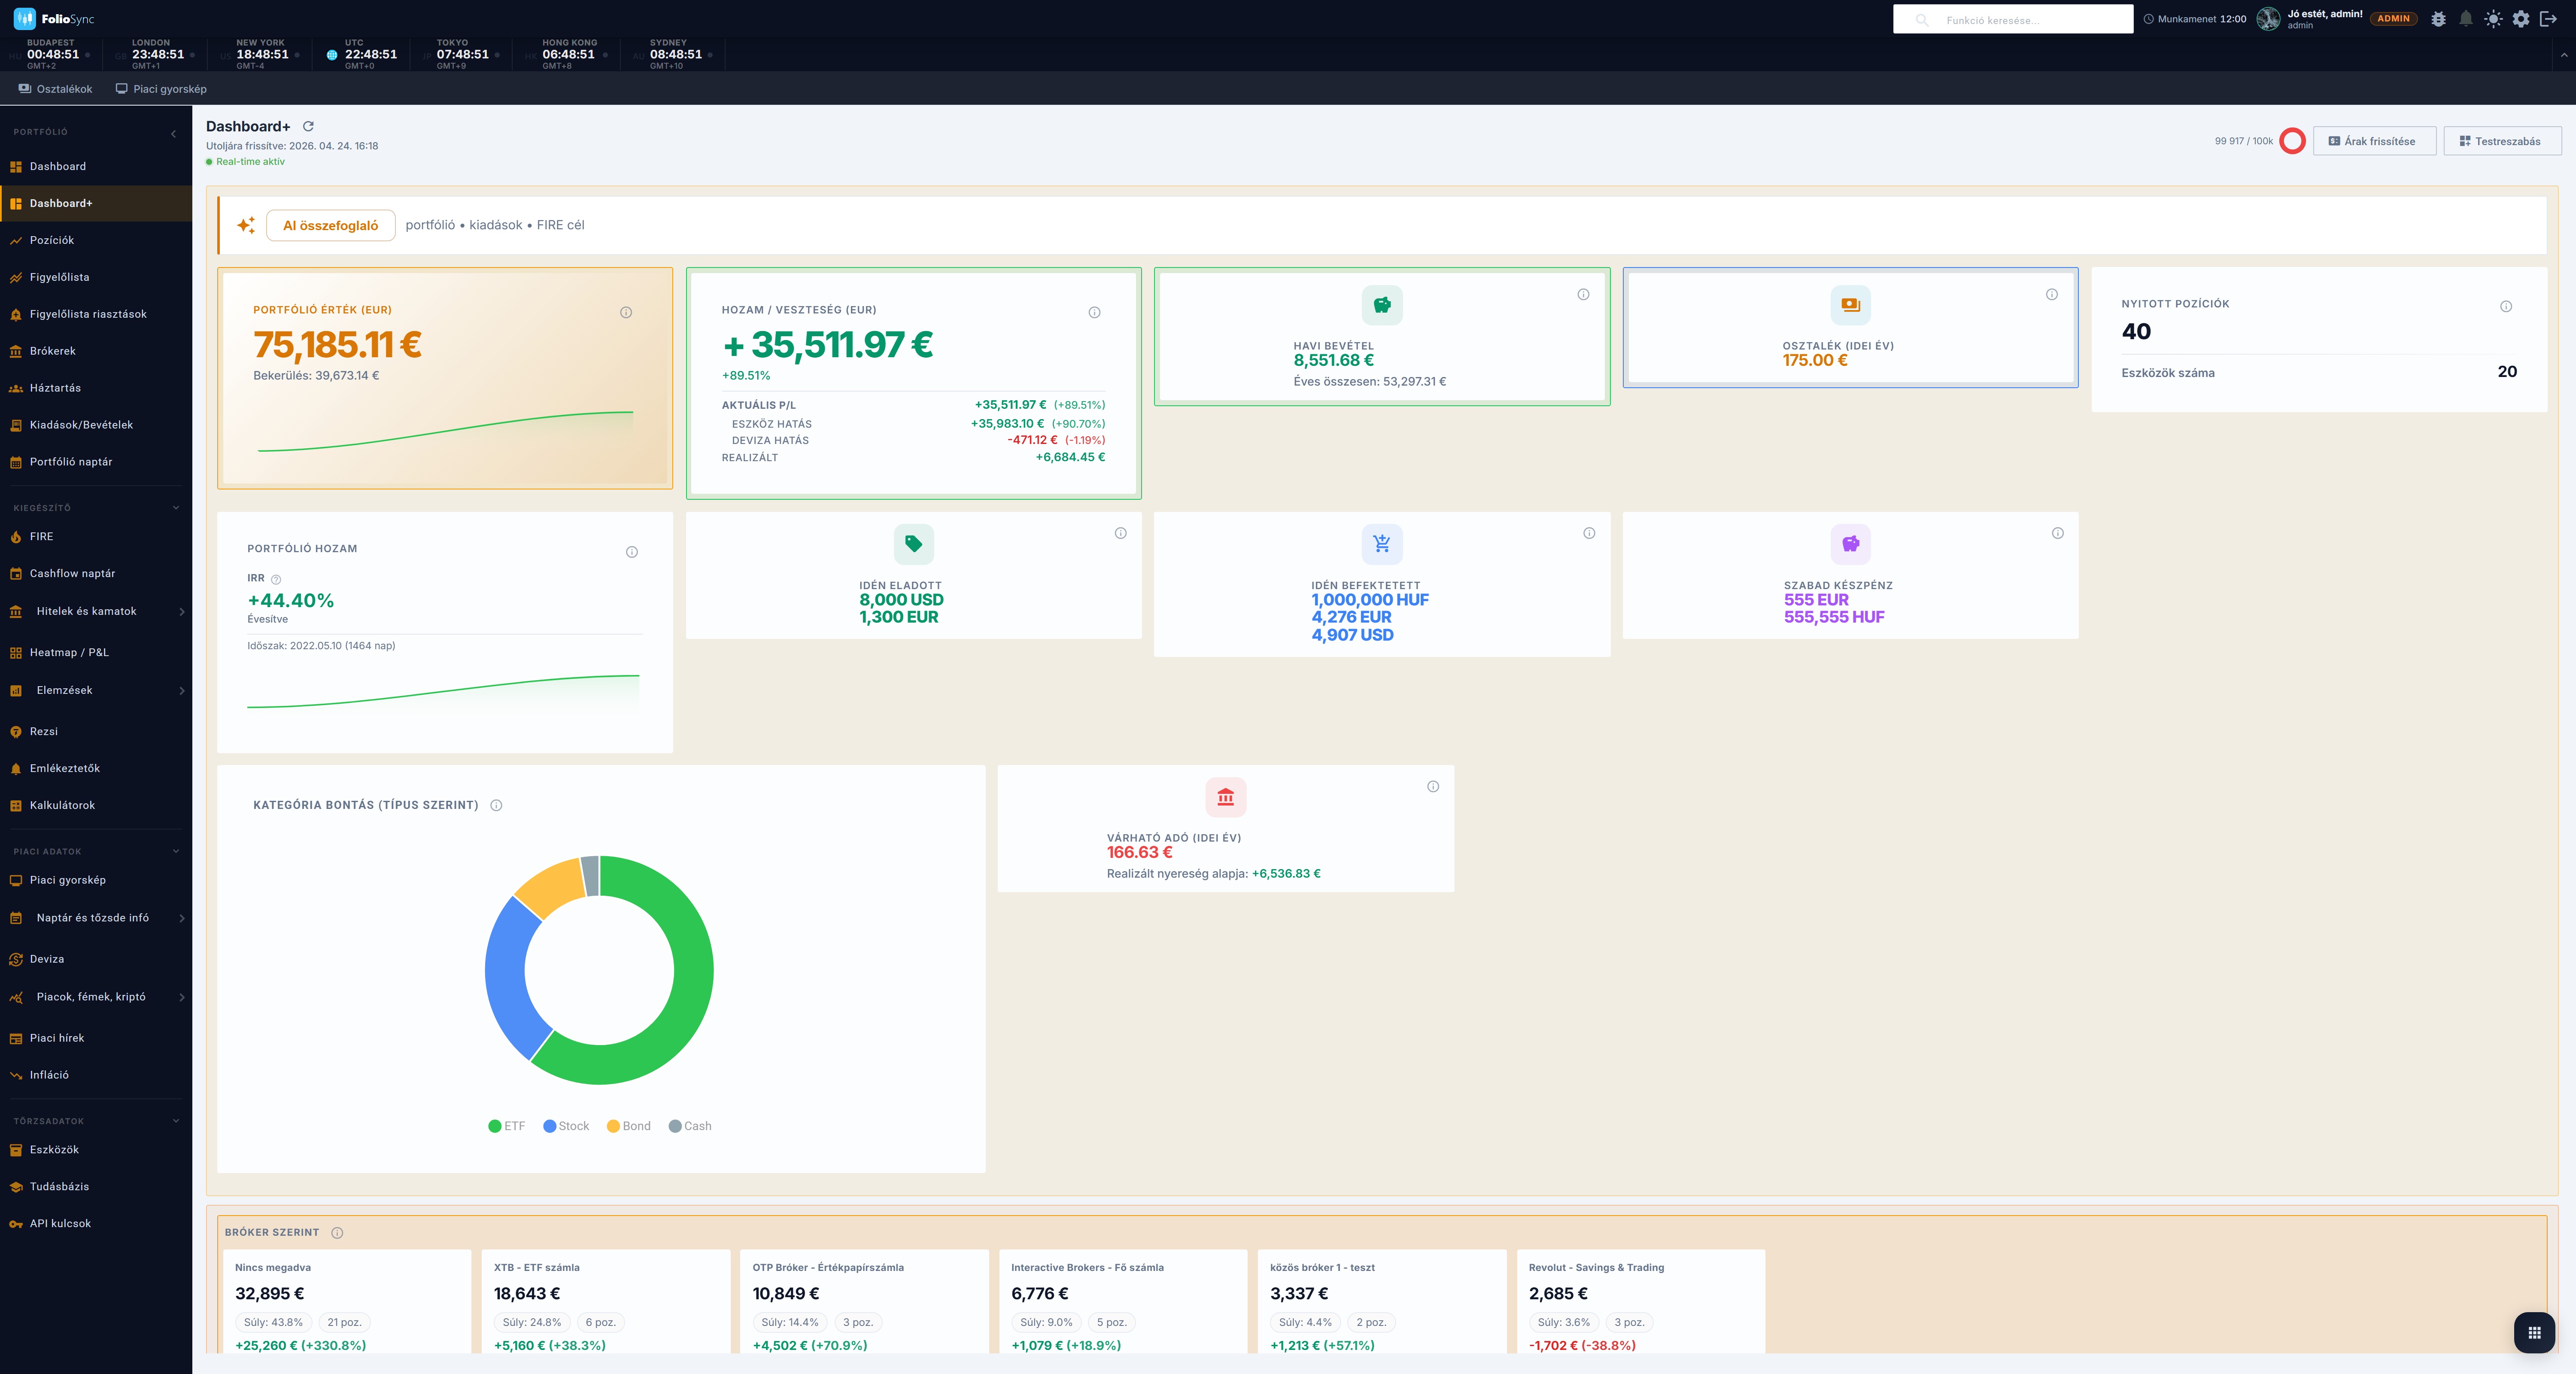Expand Naptár és tőzsde infó submenu
Screen dimensions: 2576x1374
[182, 918]
